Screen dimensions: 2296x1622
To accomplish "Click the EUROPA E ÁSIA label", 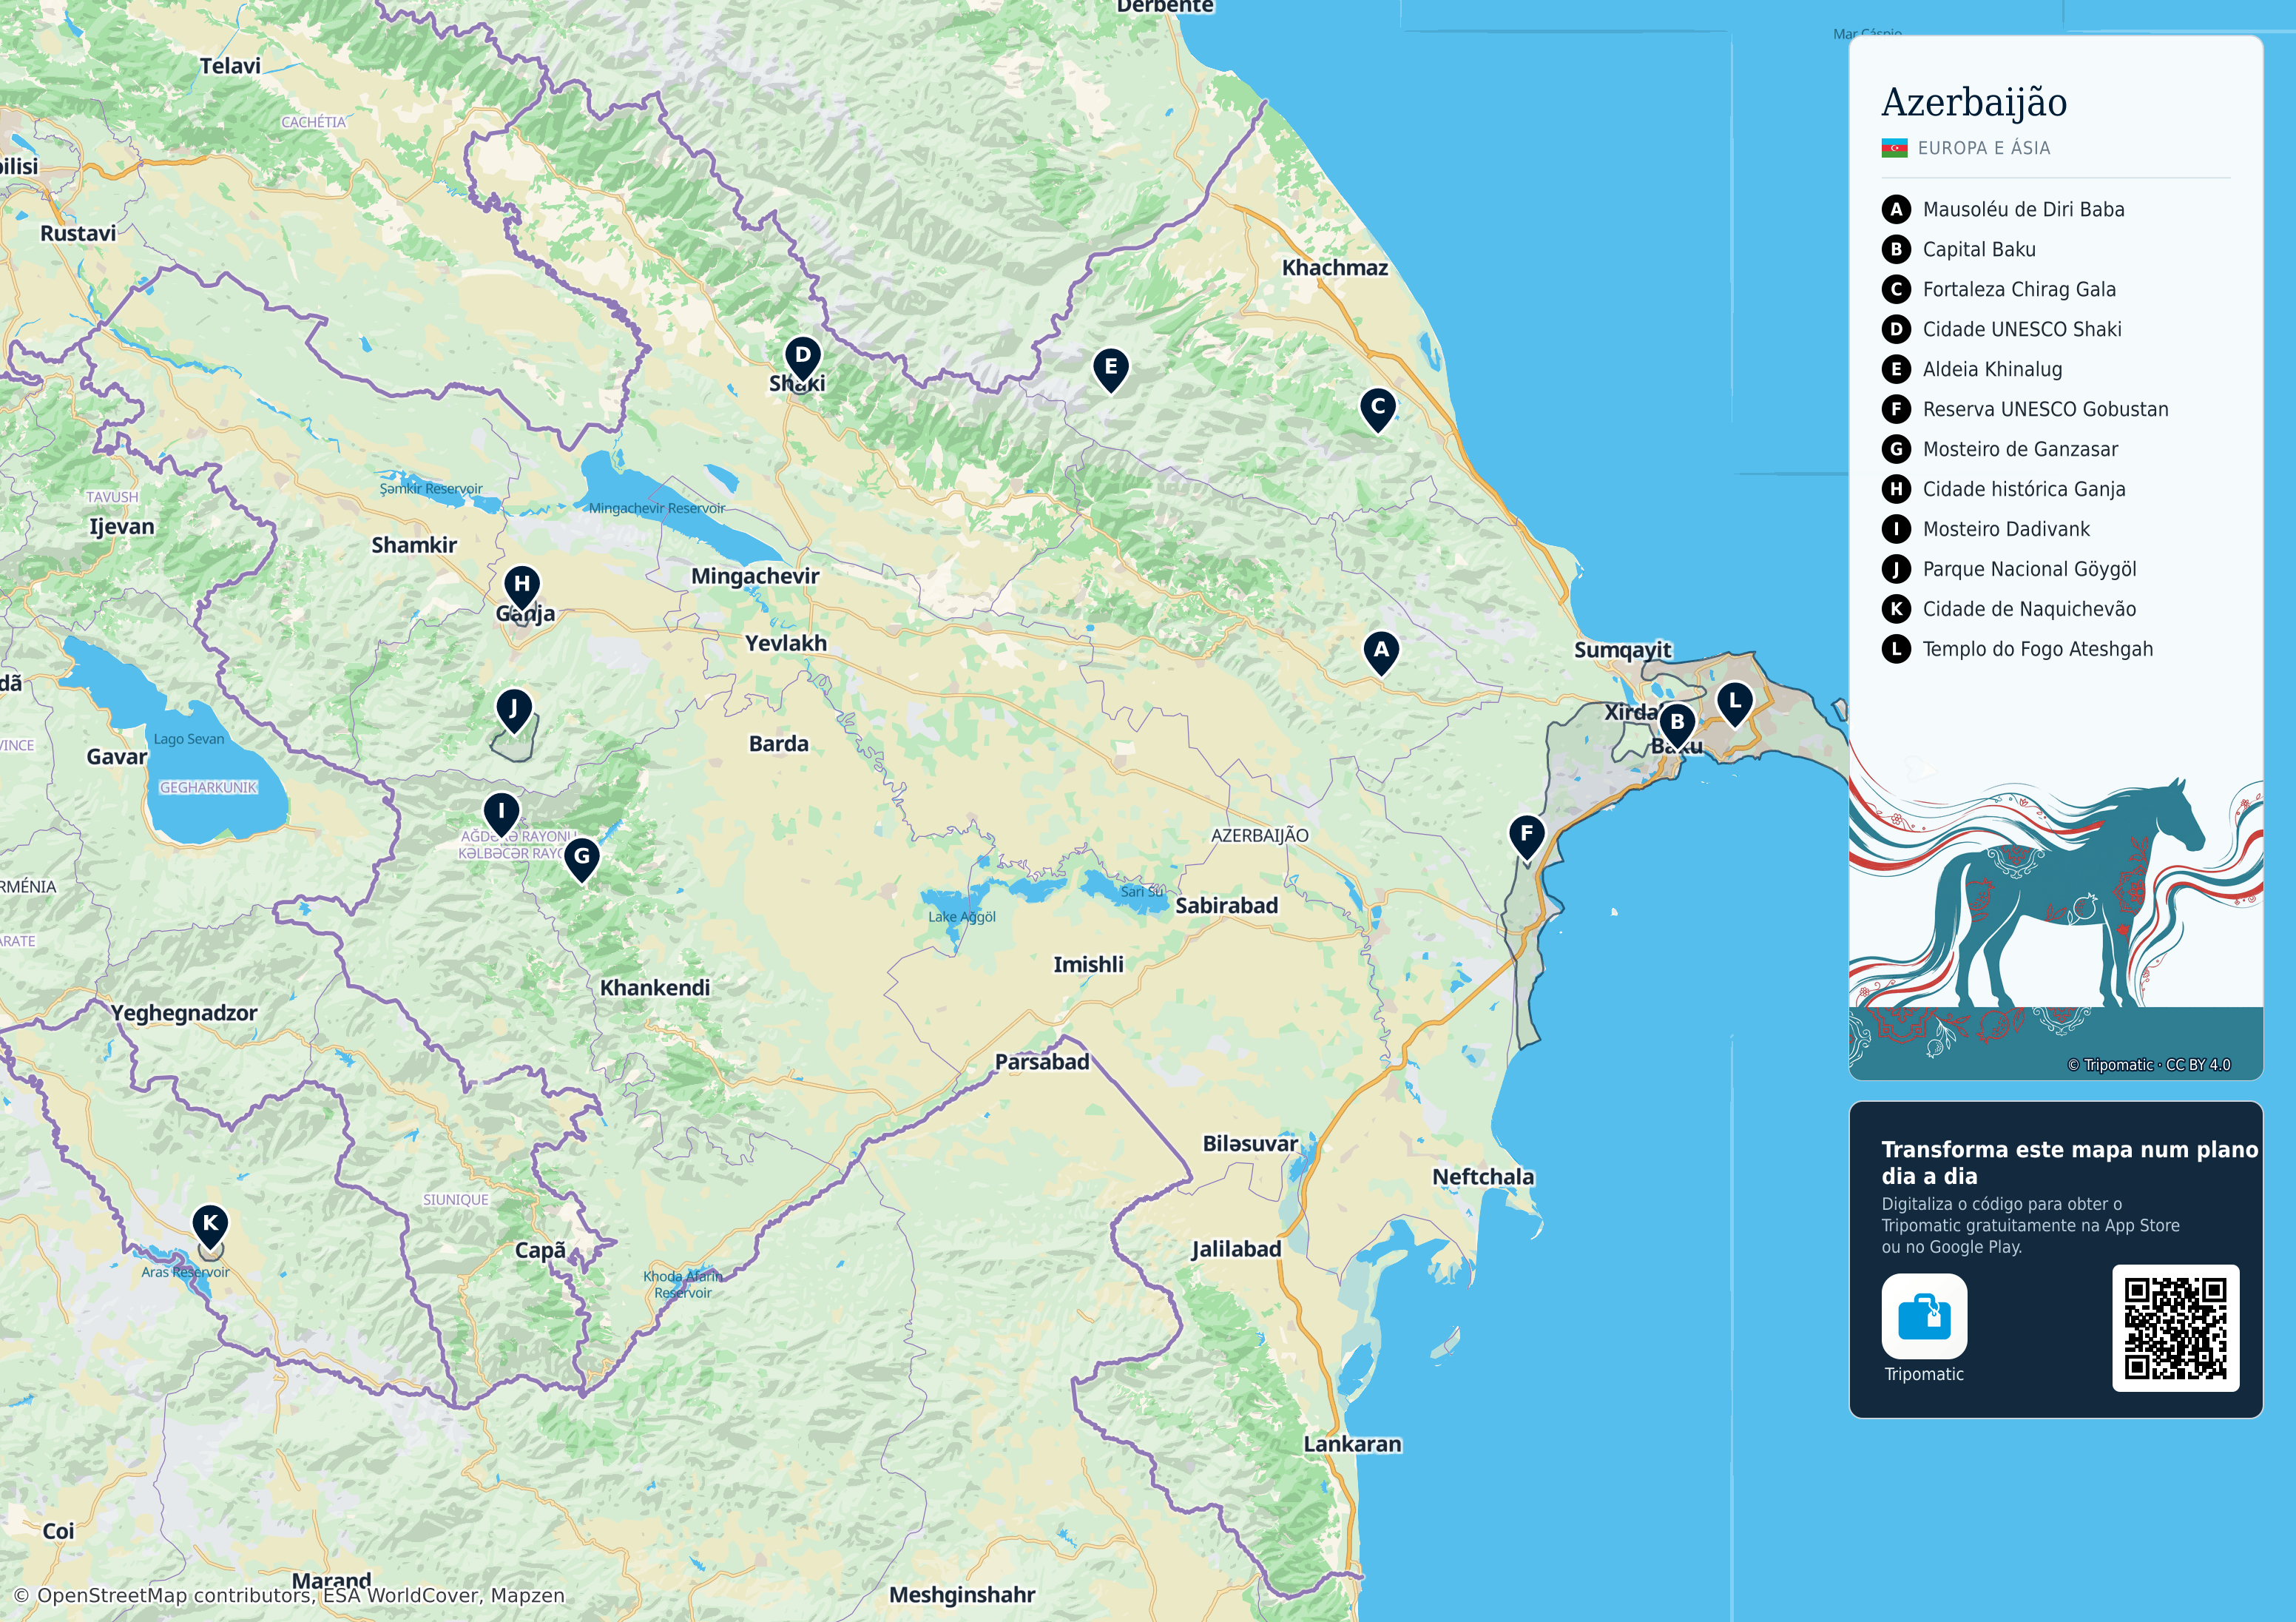I will coord(1984,148).
